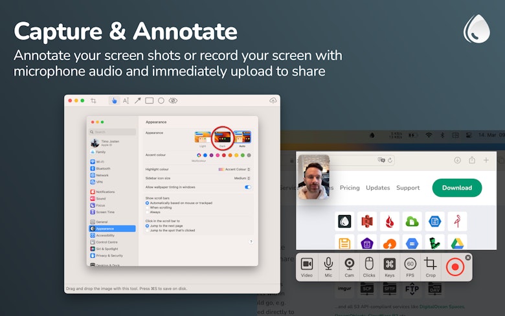Select the text annotation tool
This screenshot has width=505, height=316.
click(126, 101)
